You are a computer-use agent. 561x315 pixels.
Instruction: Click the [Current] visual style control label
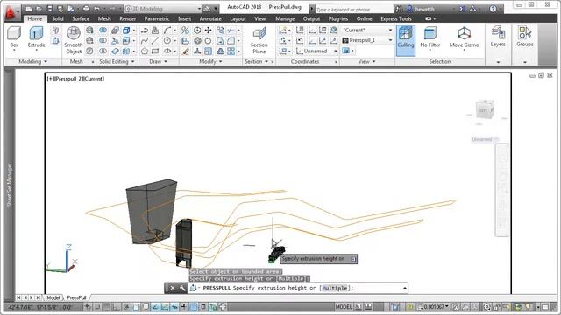[x=94, y=79]
